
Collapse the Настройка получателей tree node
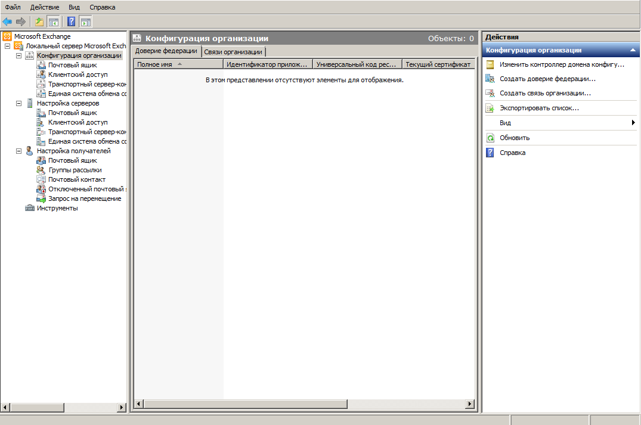pyautogui.click(x=19, y=151)
